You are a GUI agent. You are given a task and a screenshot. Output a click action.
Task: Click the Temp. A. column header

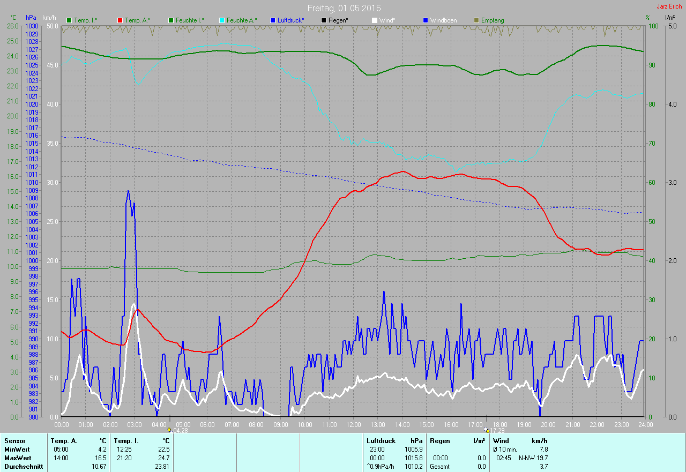point(63,441)
